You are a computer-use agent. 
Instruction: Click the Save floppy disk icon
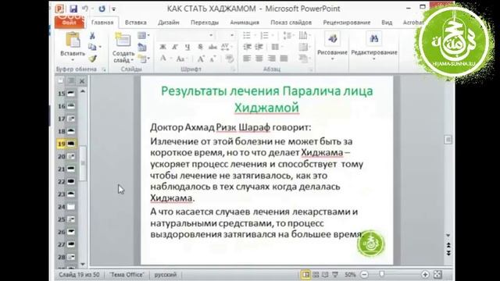[x=73, y=9]
